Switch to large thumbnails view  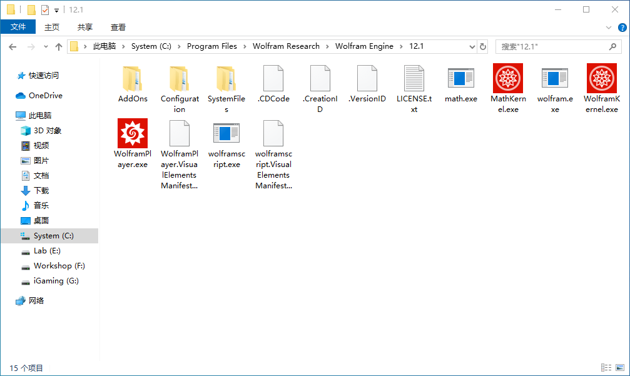[x=621, y=367]
